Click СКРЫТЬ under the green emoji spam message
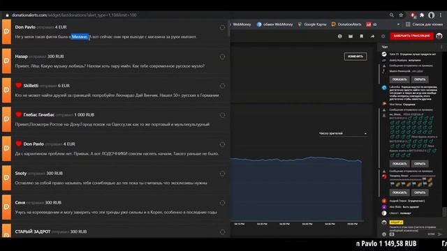Screen dimensions: 447x251 click(420, 164)
